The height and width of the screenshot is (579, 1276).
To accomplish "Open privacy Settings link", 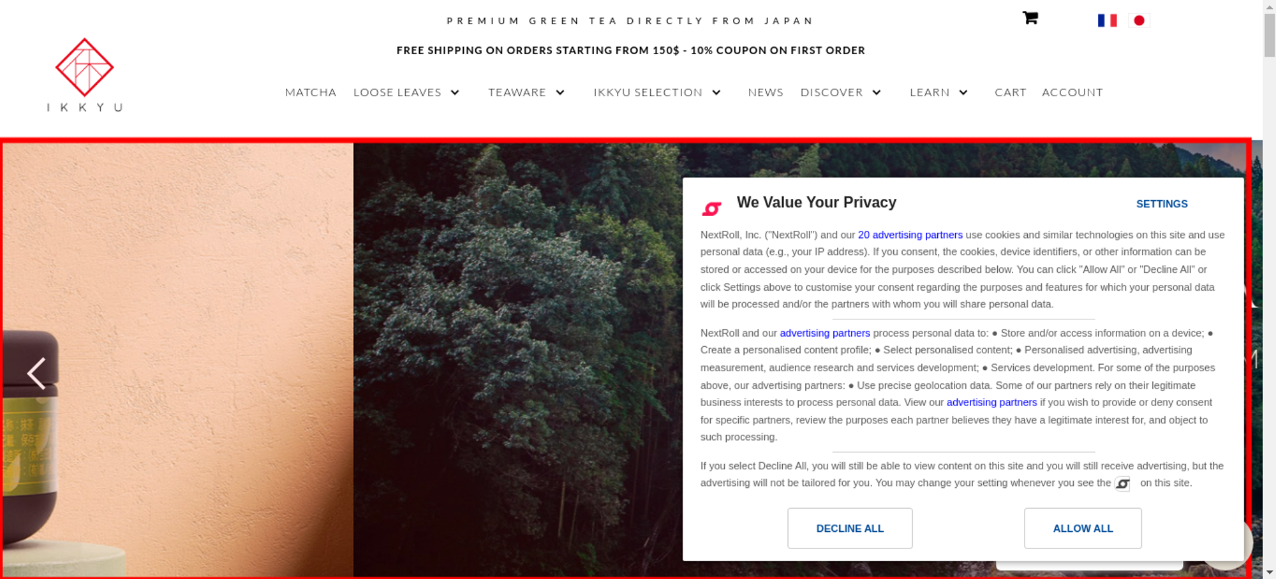I will click(1162, 204).
